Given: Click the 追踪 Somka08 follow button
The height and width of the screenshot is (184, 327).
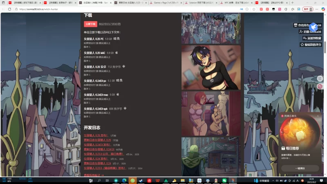Looking at the screenshot, I should click(x=310, y=32).
